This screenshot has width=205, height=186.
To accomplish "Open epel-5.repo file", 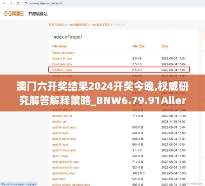I will [60, 133].
